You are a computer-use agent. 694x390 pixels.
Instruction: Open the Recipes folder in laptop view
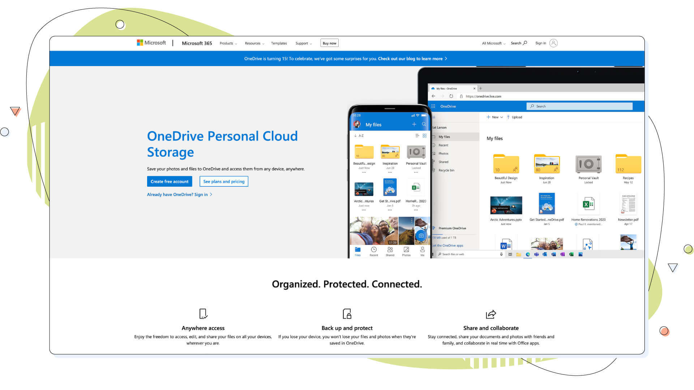tap(628, 164)
